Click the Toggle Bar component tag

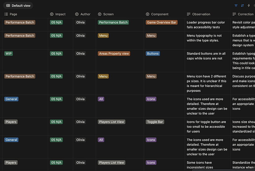click(x=155, y=122)
